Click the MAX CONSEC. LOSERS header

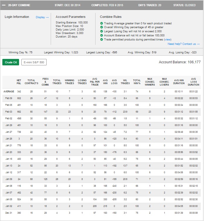(x=164, y=82)
